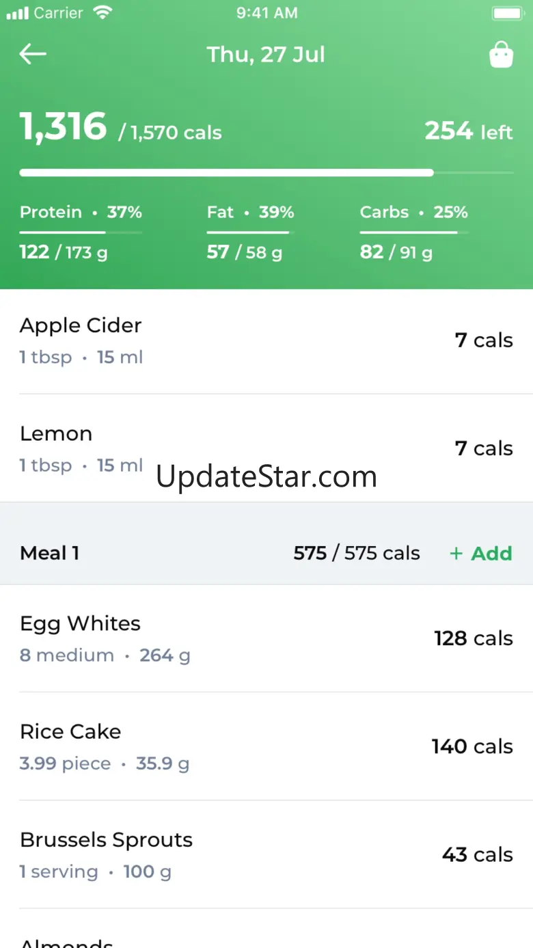Image resolution: width=533 pixels, height=948 pixels.
Task: Tap the calorie progress bar
Action: click(x=266, y=173)
